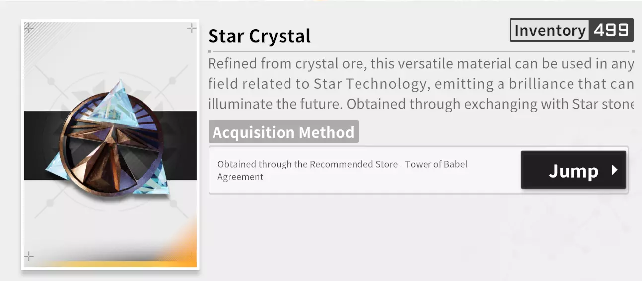Screen dimensions: 642x281
Task: Click the Inventory label
Action: (x=550, y=30)
